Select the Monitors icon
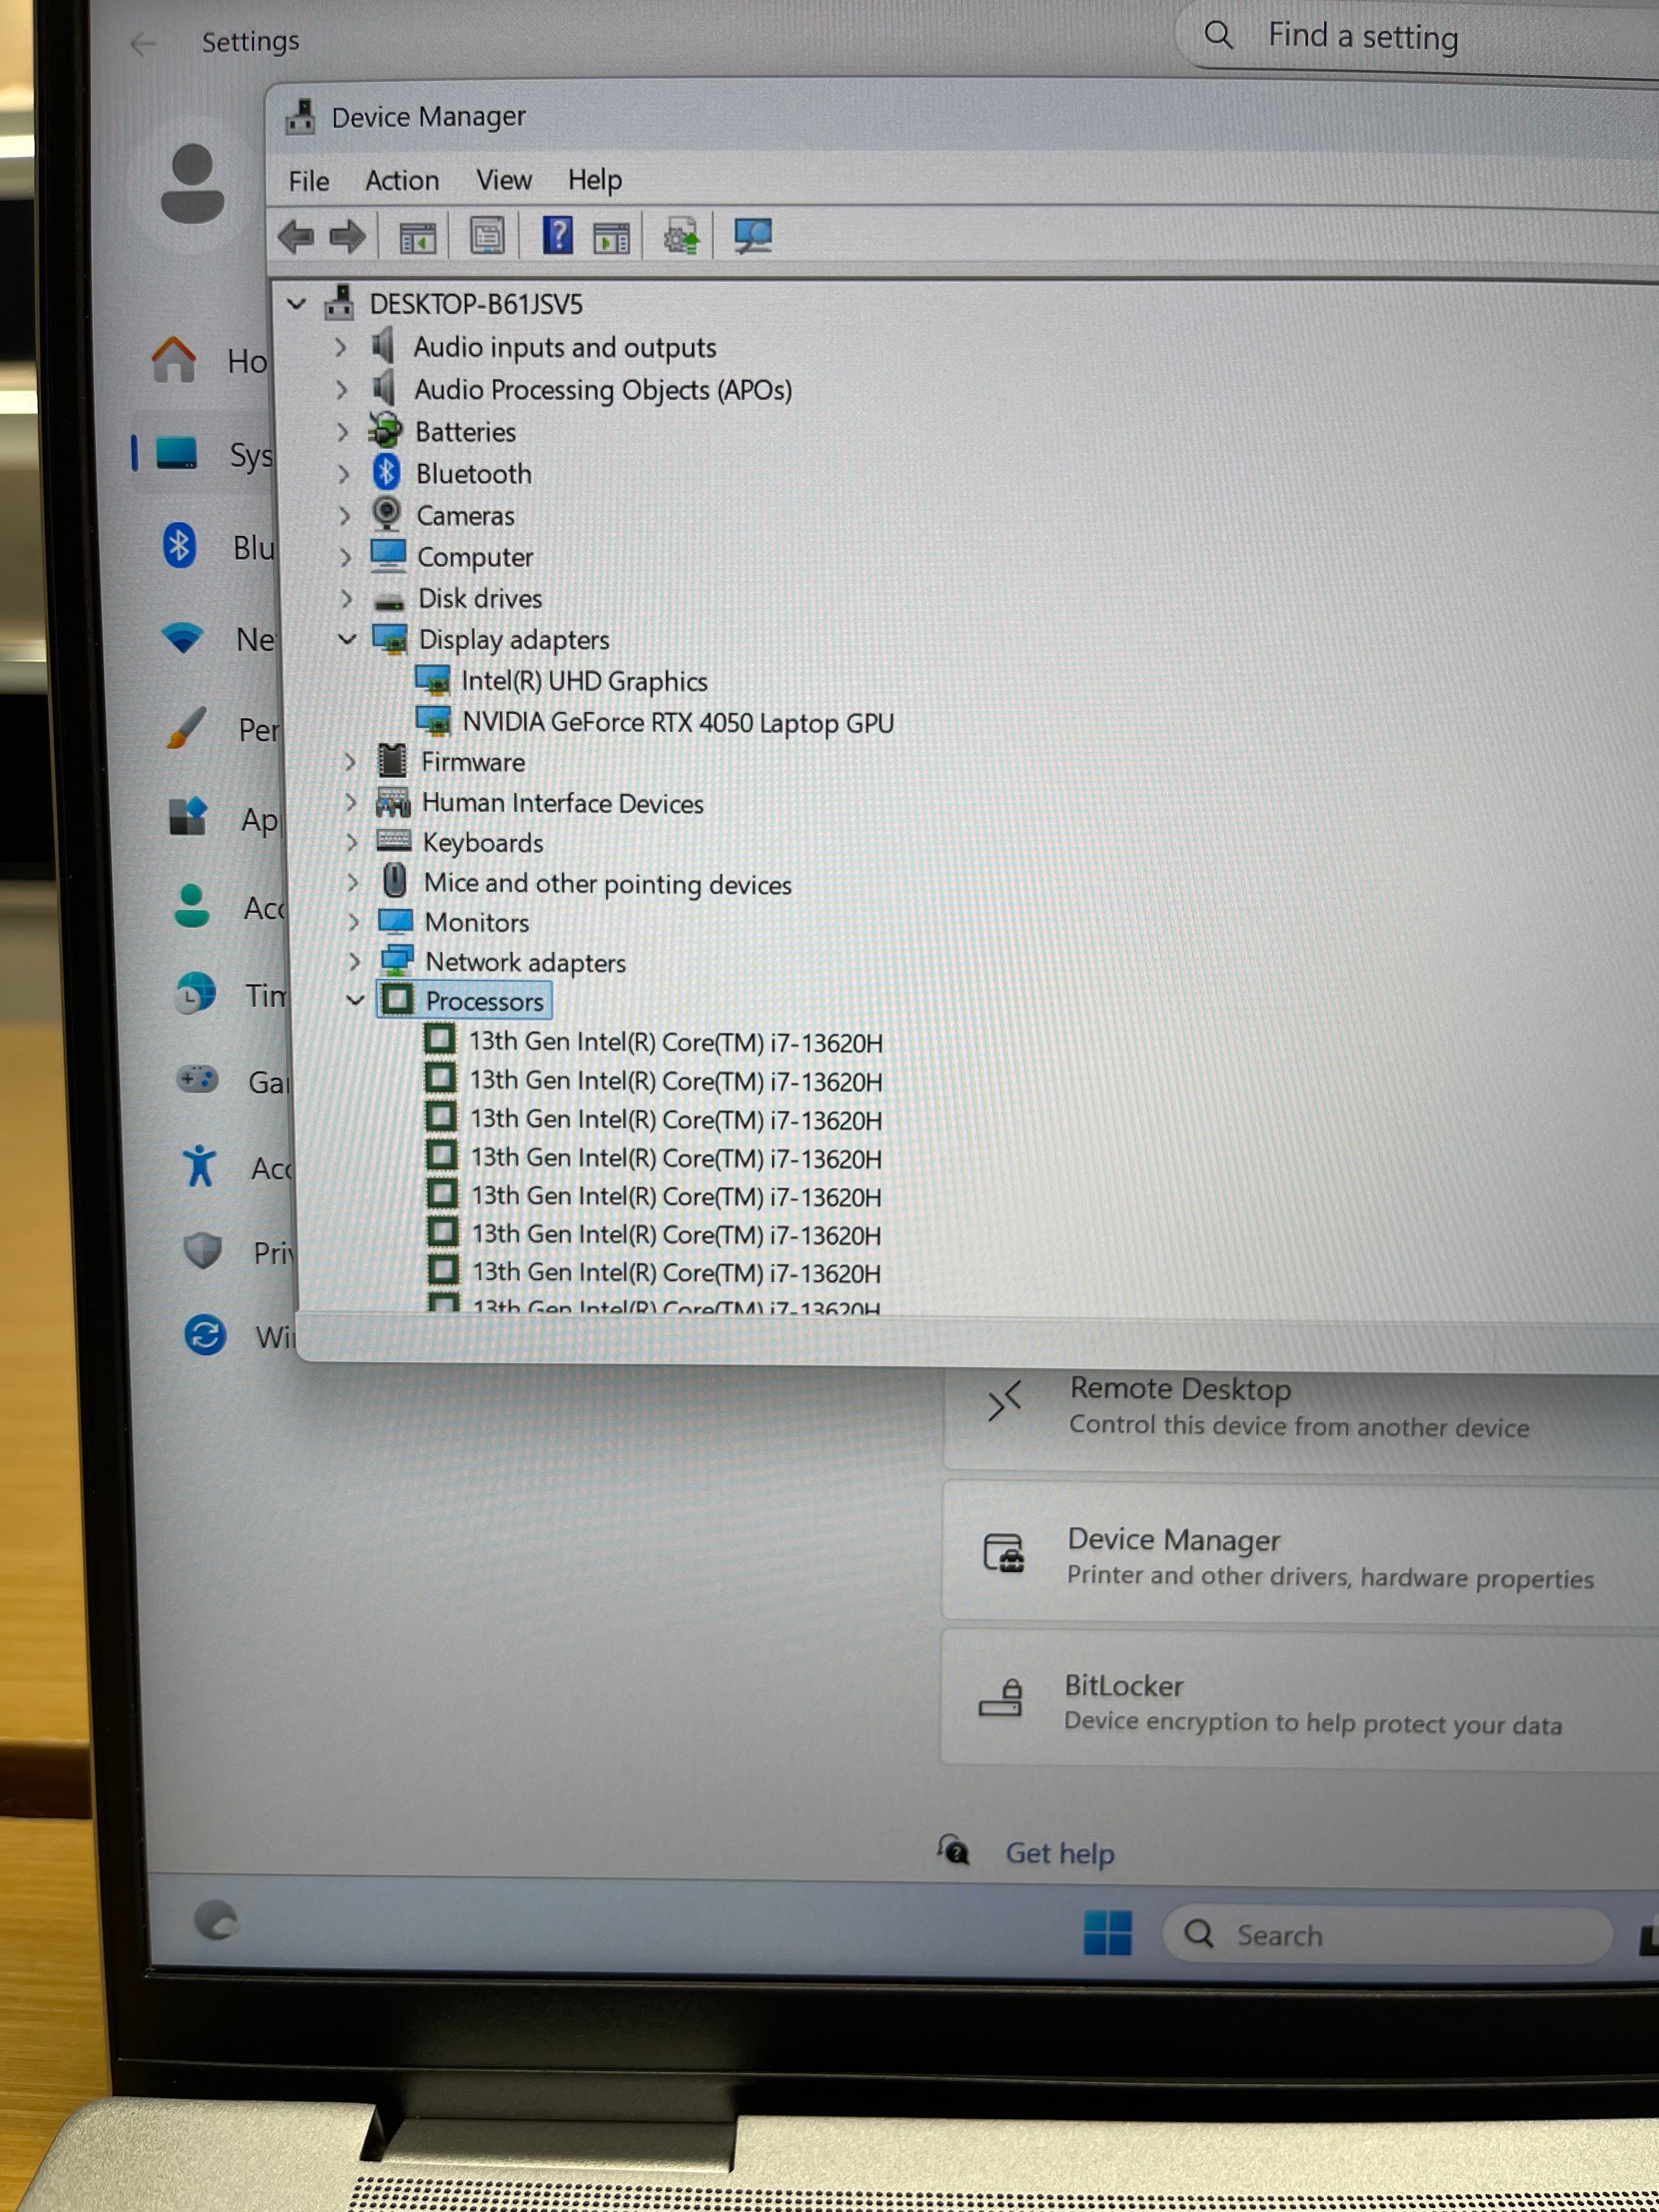 [396, 921]
